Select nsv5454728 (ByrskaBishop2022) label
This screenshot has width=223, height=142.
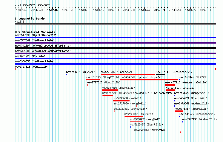tap(142, 77)
